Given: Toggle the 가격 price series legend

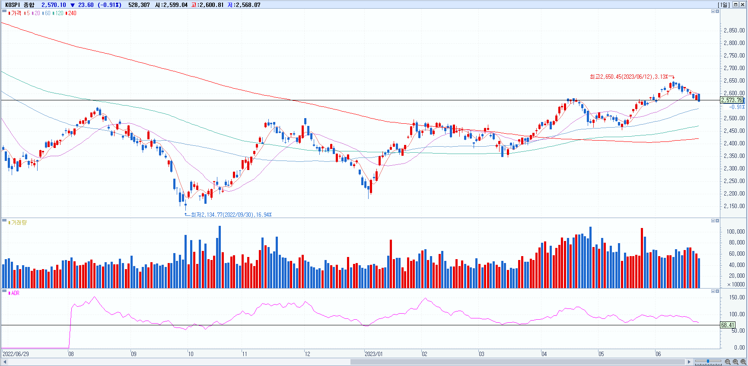Looking at the screenshot, I should coord(15,13).
